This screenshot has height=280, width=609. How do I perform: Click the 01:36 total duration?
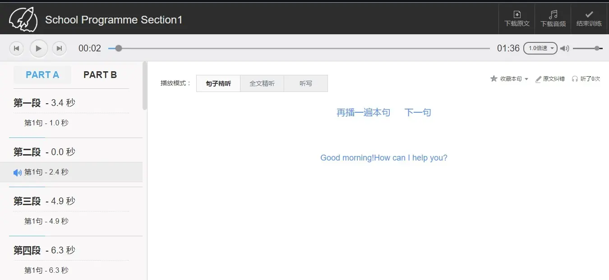point(508,48)
